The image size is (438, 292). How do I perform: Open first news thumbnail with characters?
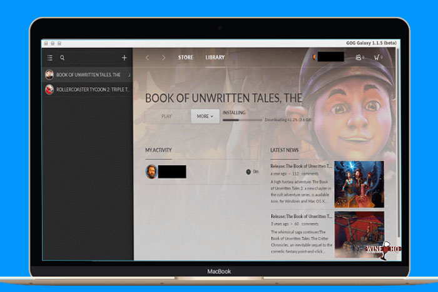359,184
